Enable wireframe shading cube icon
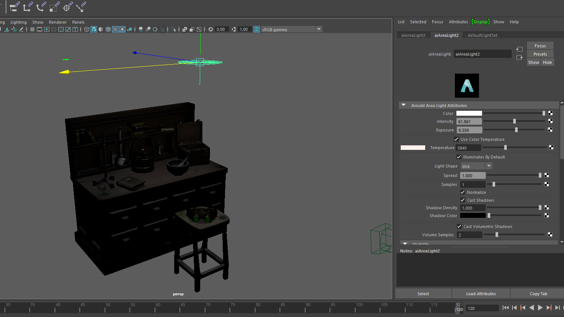 pos(87,29)
